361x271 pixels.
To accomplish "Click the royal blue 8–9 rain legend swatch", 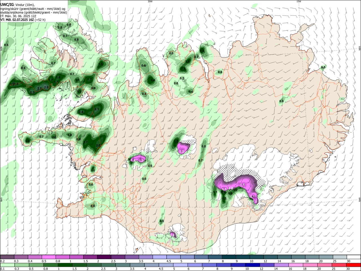I will coord(224,265).
